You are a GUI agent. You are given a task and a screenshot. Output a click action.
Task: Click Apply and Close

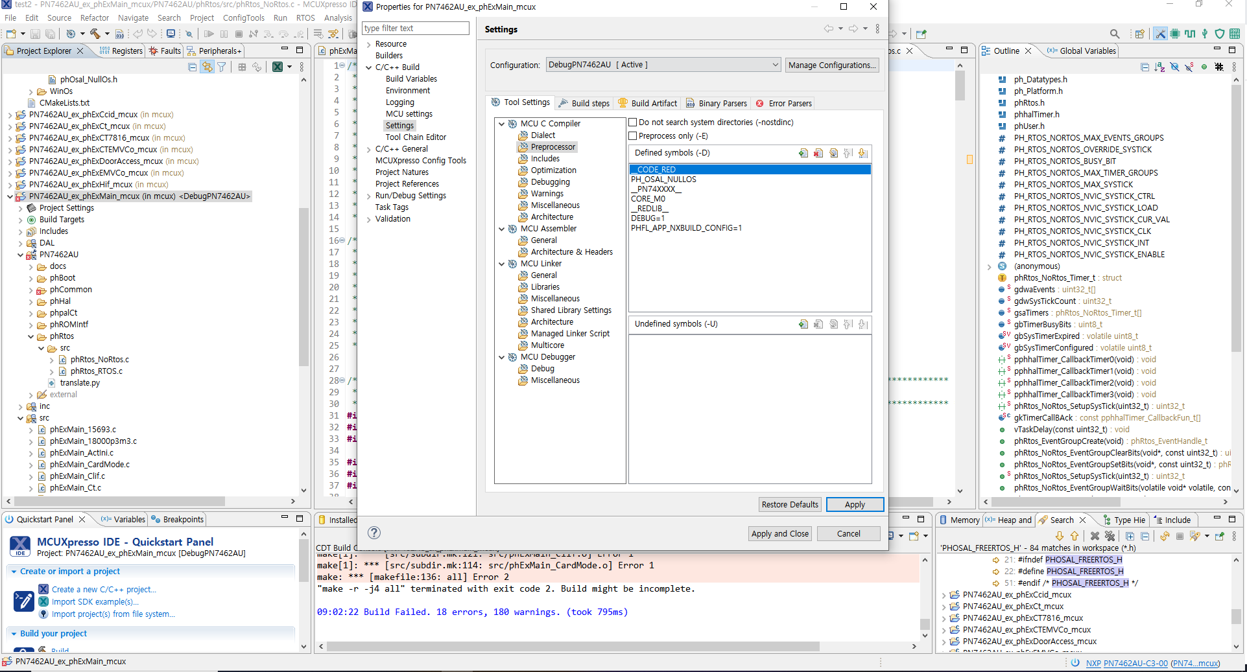click(x=780, y=533)
